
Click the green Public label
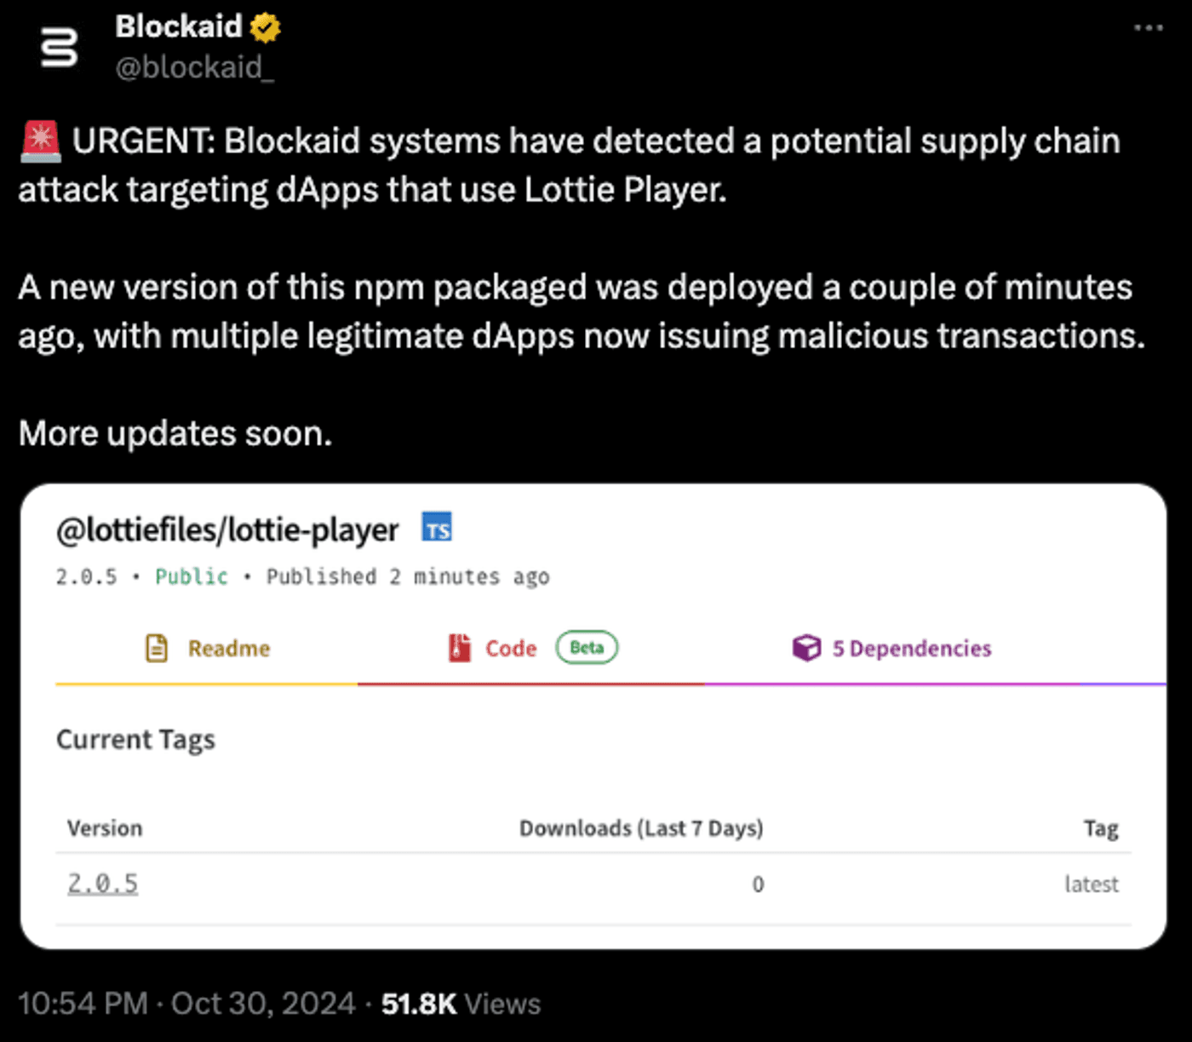192,577
